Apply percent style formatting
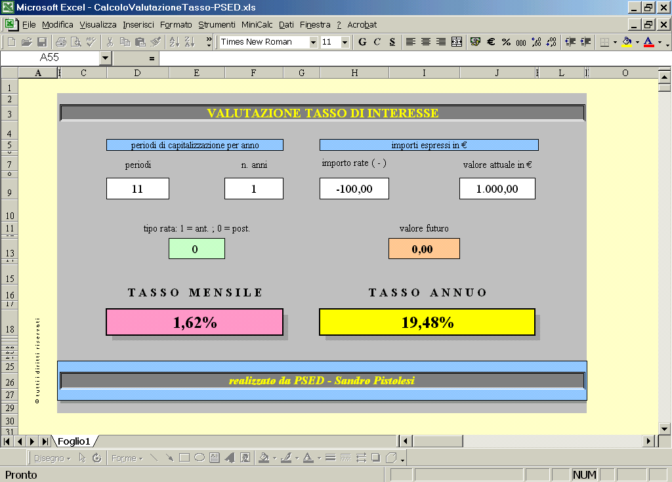Screen dimensions: 672x482 click(506, 42)
